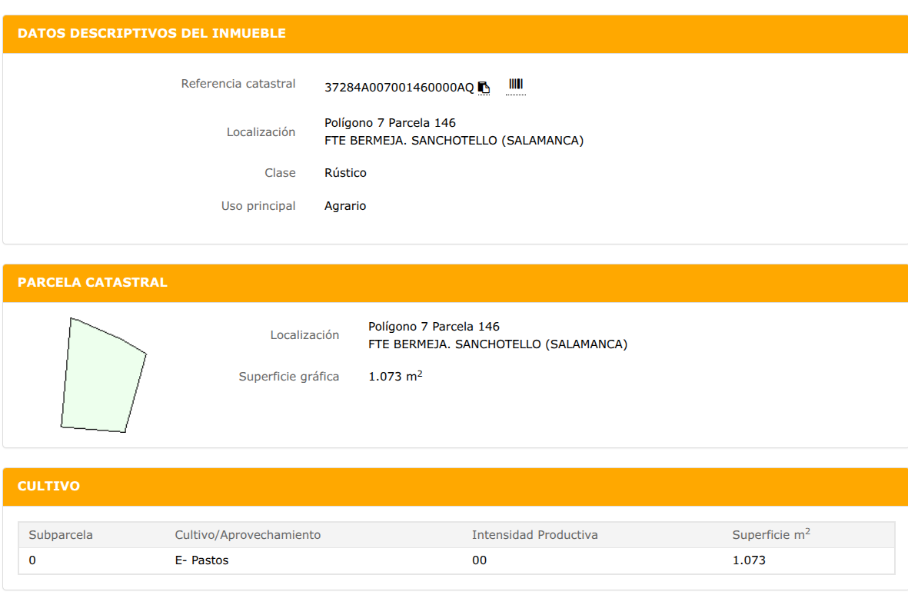Open the green parcel shape thumbnail
Image resolution: width=908 pixels, height=595 pixels.
tap(104, 375)
